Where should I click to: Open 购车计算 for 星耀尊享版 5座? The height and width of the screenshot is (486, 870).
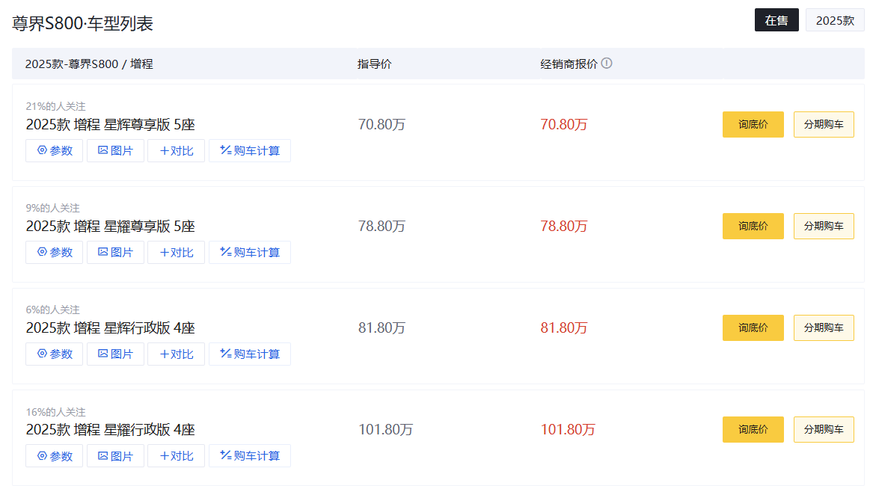click(249, 253)
